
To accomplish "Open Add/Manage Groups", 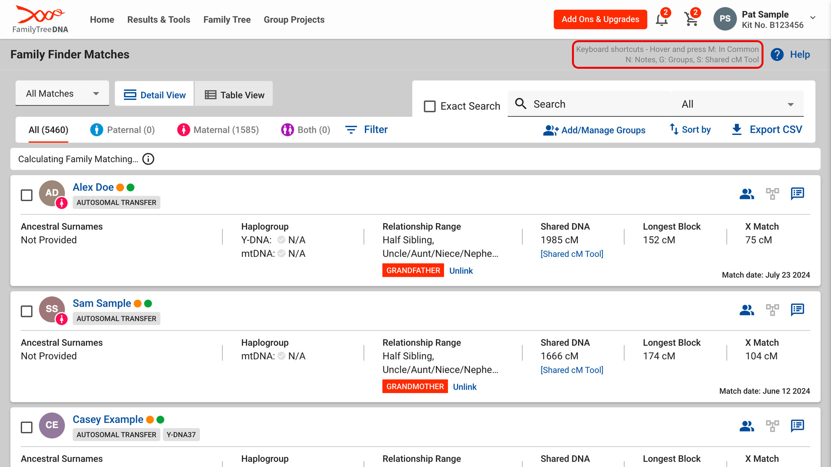I will [594, 130].
